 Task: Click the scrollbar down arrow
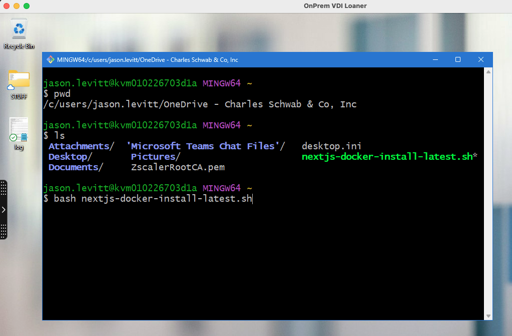[488, 315]
